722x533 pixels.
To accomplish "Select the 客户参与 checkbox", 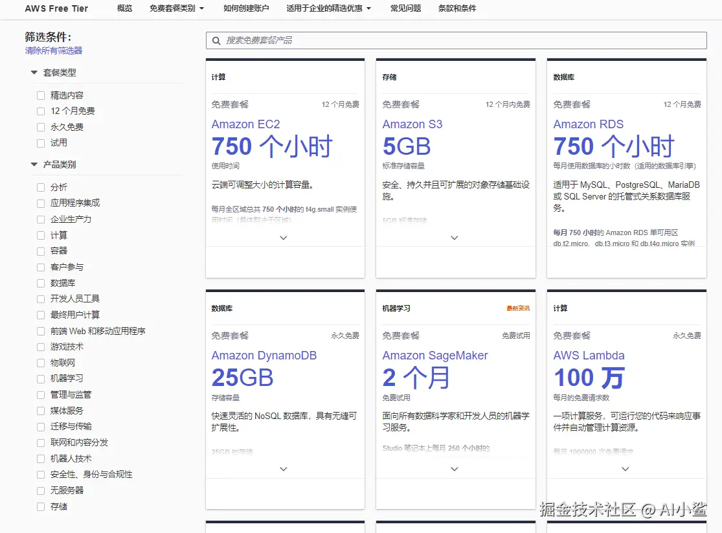I will tap(41, 267).
